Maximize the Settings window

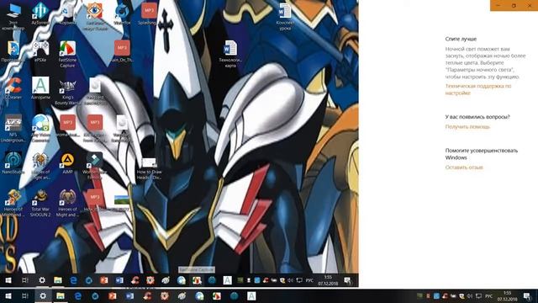click(x=514, y=6)
